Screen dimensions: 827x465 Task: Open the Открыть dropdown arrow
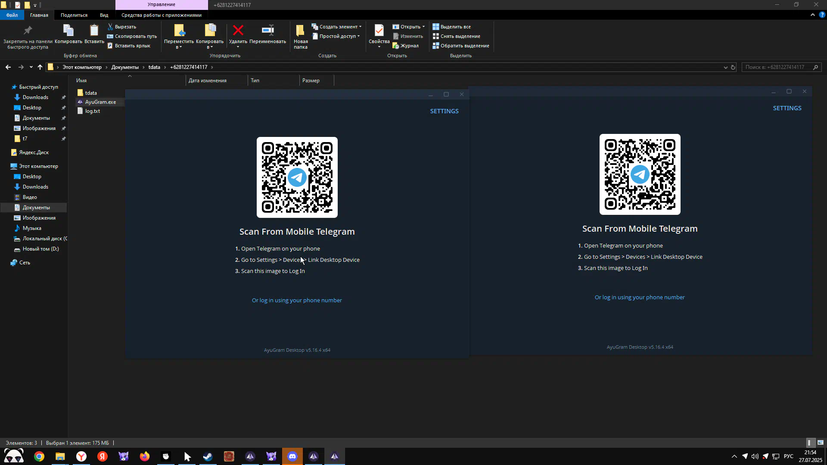(x=423, y=27)
